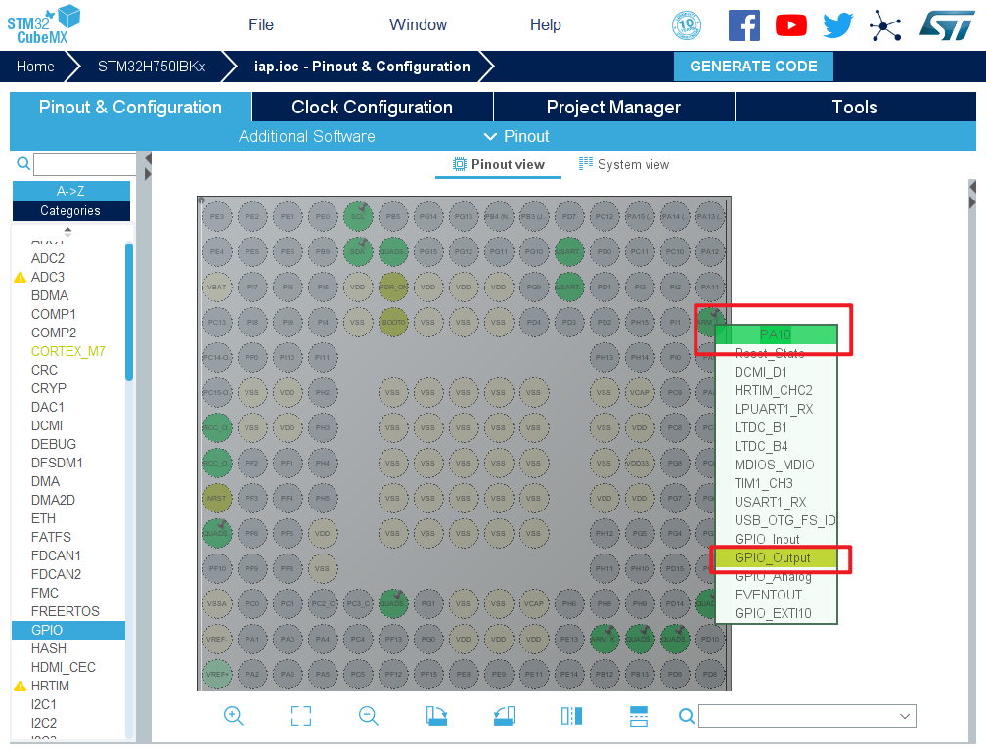Switch the peripheral list to Categories

tap(70, 210)
